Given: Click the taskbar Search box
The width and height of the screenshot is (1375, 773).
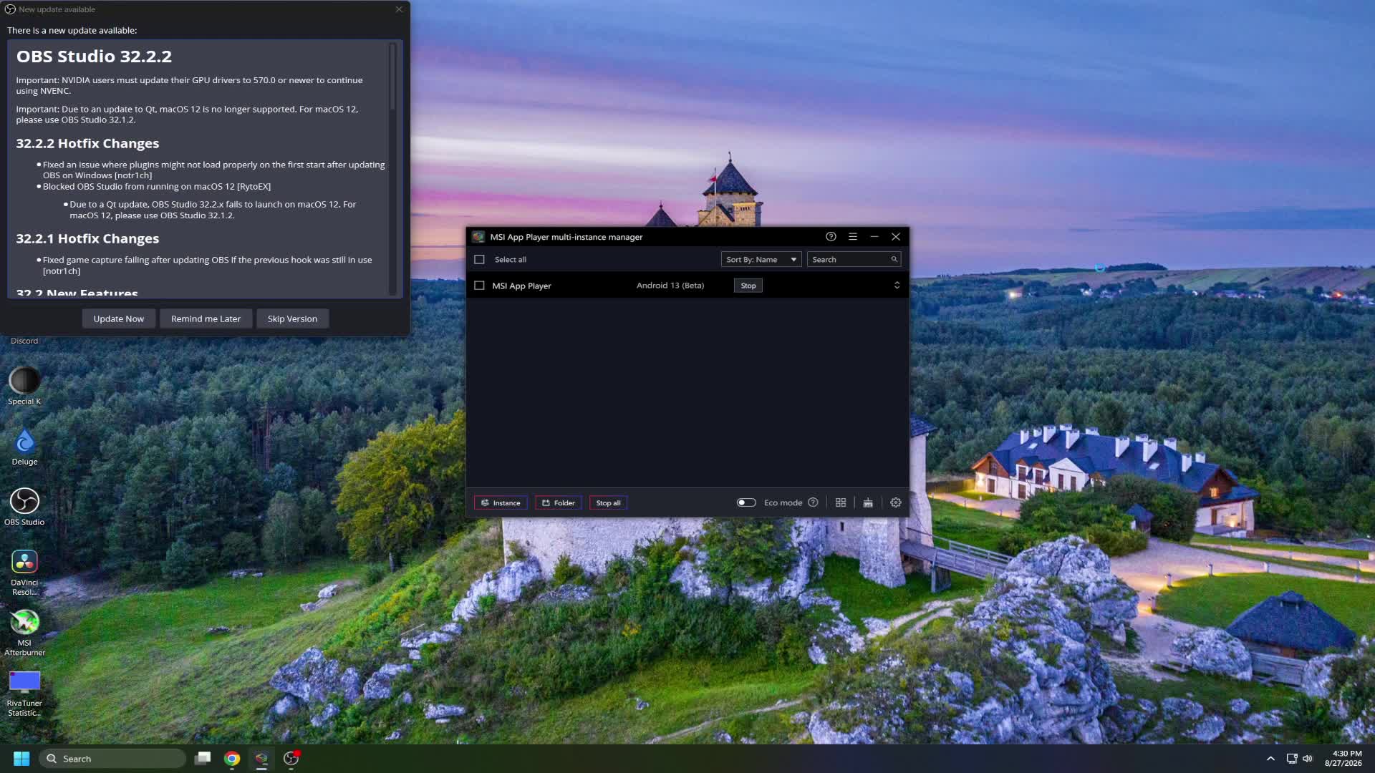Looking at the screenshot, I should tap(112, 759).
